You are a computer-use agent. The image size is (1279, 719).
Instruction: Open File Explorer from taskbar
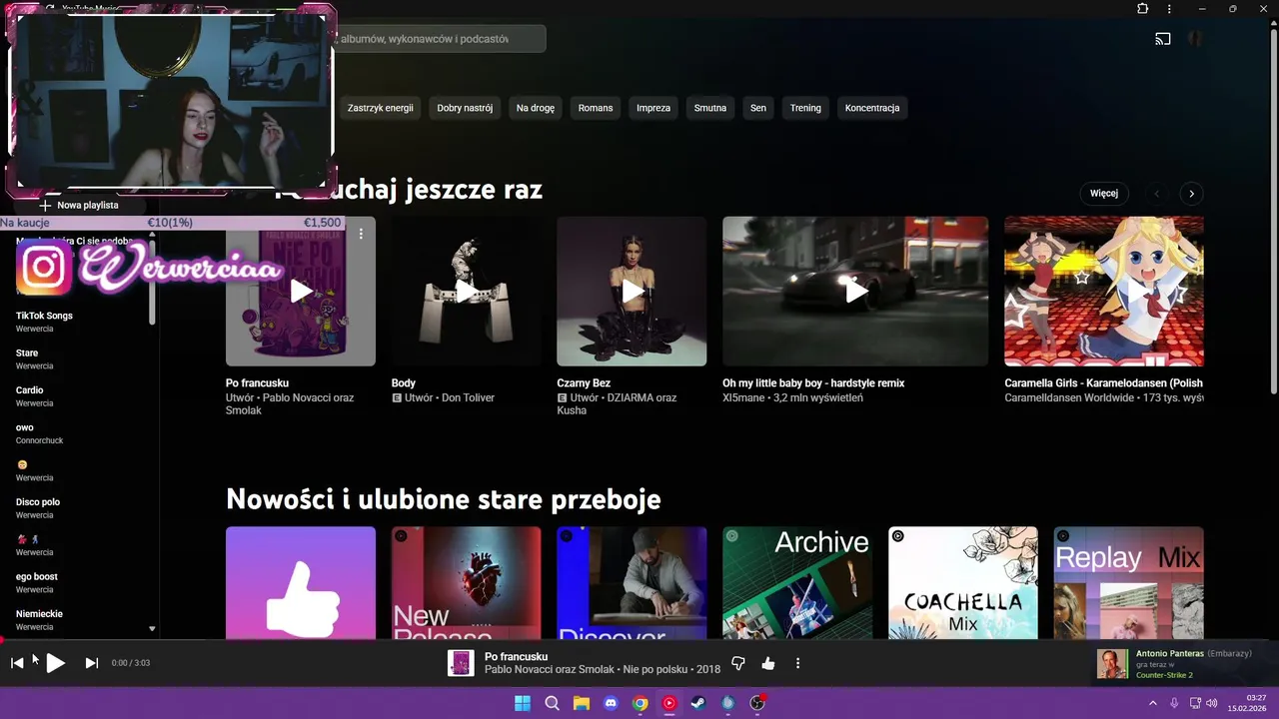581,703
